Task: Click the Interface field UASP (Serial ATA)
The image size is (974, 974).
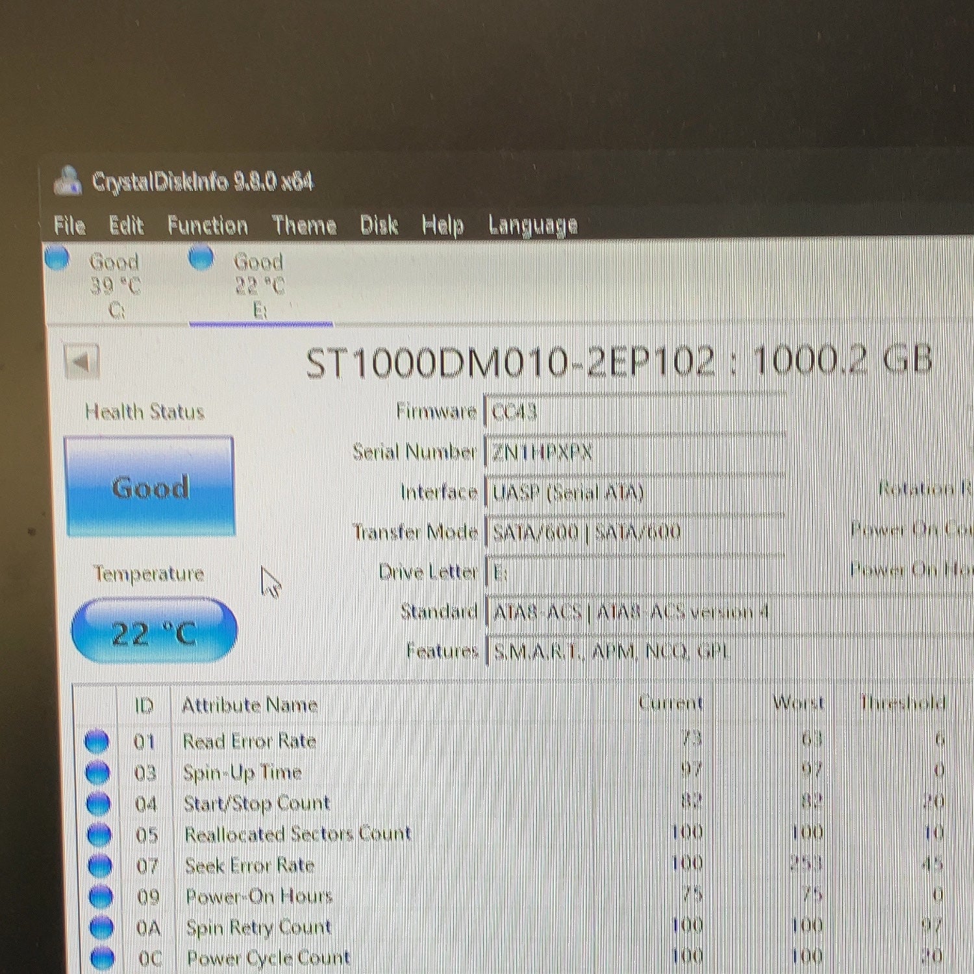Action: pos(635,492)
